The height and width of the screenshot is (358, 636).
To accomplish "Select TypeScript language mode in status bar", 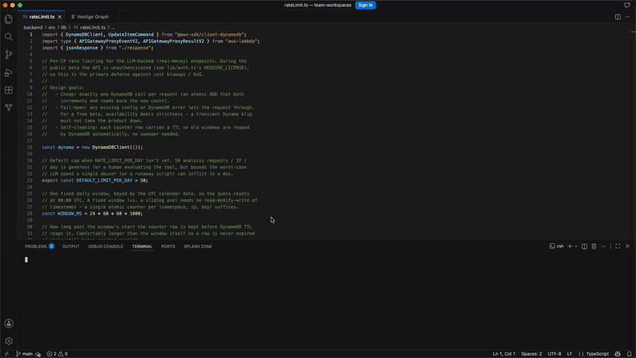I will [x=597, y=354].
